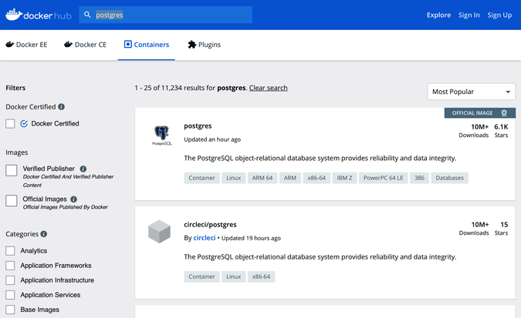
Task: Tick the Application Infrastructure checkbox
Action: (10, 280)
